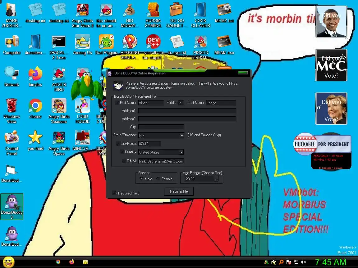Launch the furryfox Firefox icon
358x268 pixels.
click(x=35, y=77)
